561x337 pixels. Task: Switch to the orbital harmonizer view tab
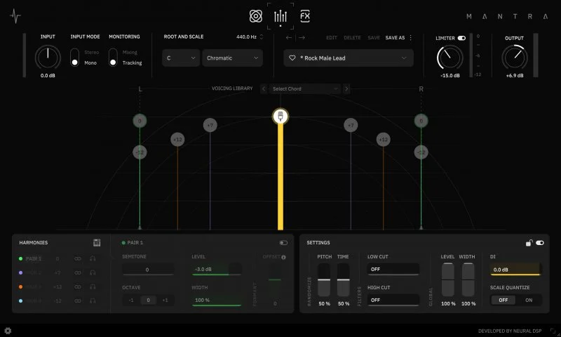(256, 16)
